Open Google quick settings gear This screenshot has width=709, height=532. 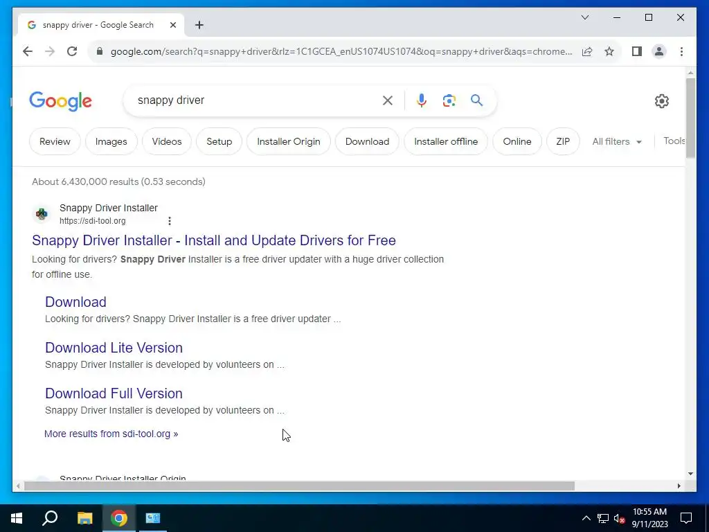(x=661, y=101)
